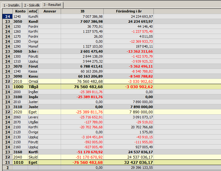221x171 pixels.
Task: Select the Σ3 row marker for 3110
Action: (x=7, y=107)
